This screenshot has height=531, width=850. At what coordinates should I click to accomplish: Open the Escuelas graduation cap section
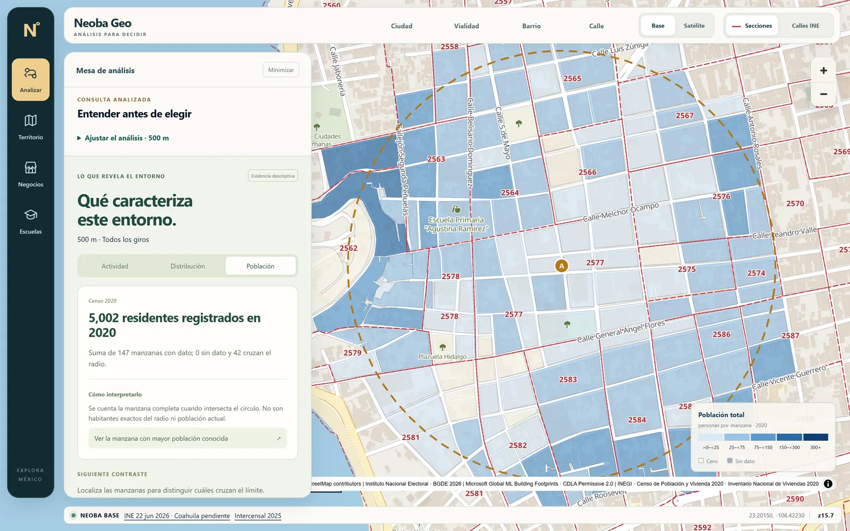click(x=31, y=221)
